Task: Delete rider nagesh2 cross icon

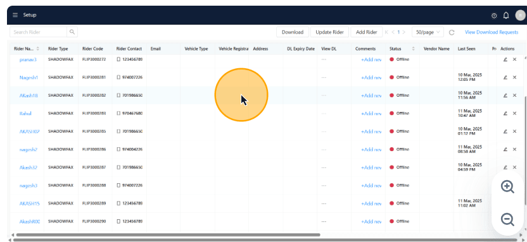Action: (x=514, y=149)
